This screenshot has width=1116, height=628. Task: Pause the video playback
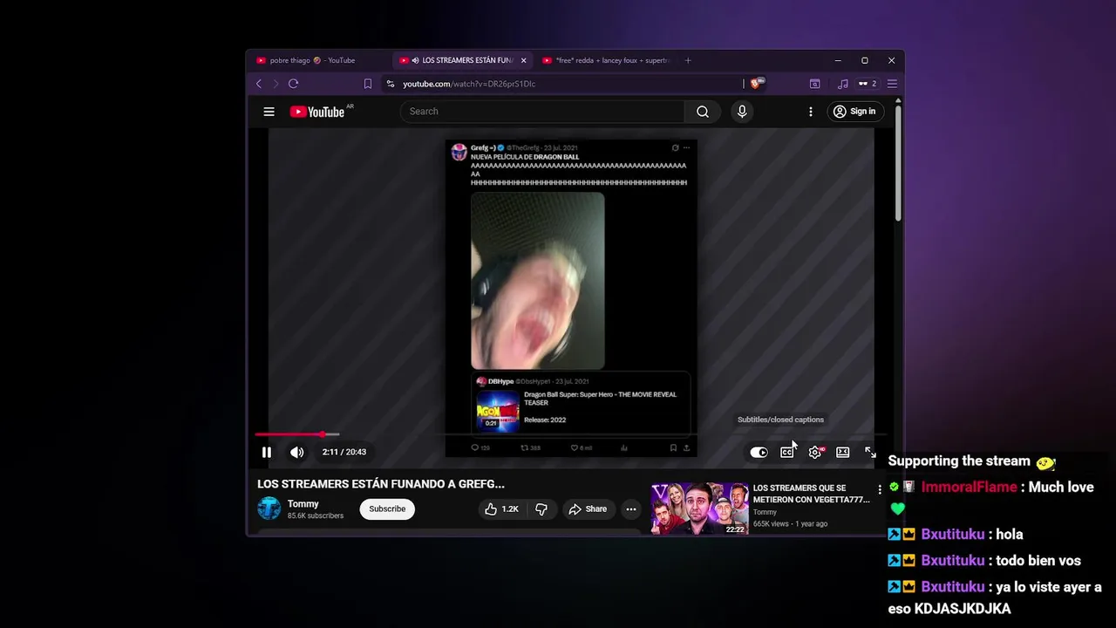(x=267, y=452)
